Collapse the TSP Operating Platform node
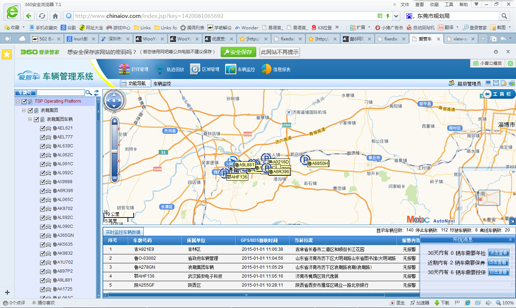 pyautogui.click(x=18, y=101)
